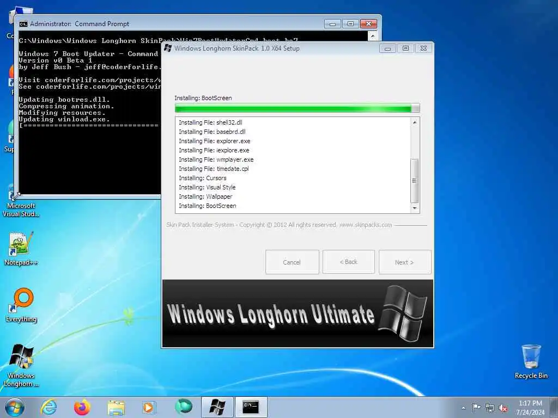
Task: Select the Everything desktop shortcut
Action: (x=21, y=305)
